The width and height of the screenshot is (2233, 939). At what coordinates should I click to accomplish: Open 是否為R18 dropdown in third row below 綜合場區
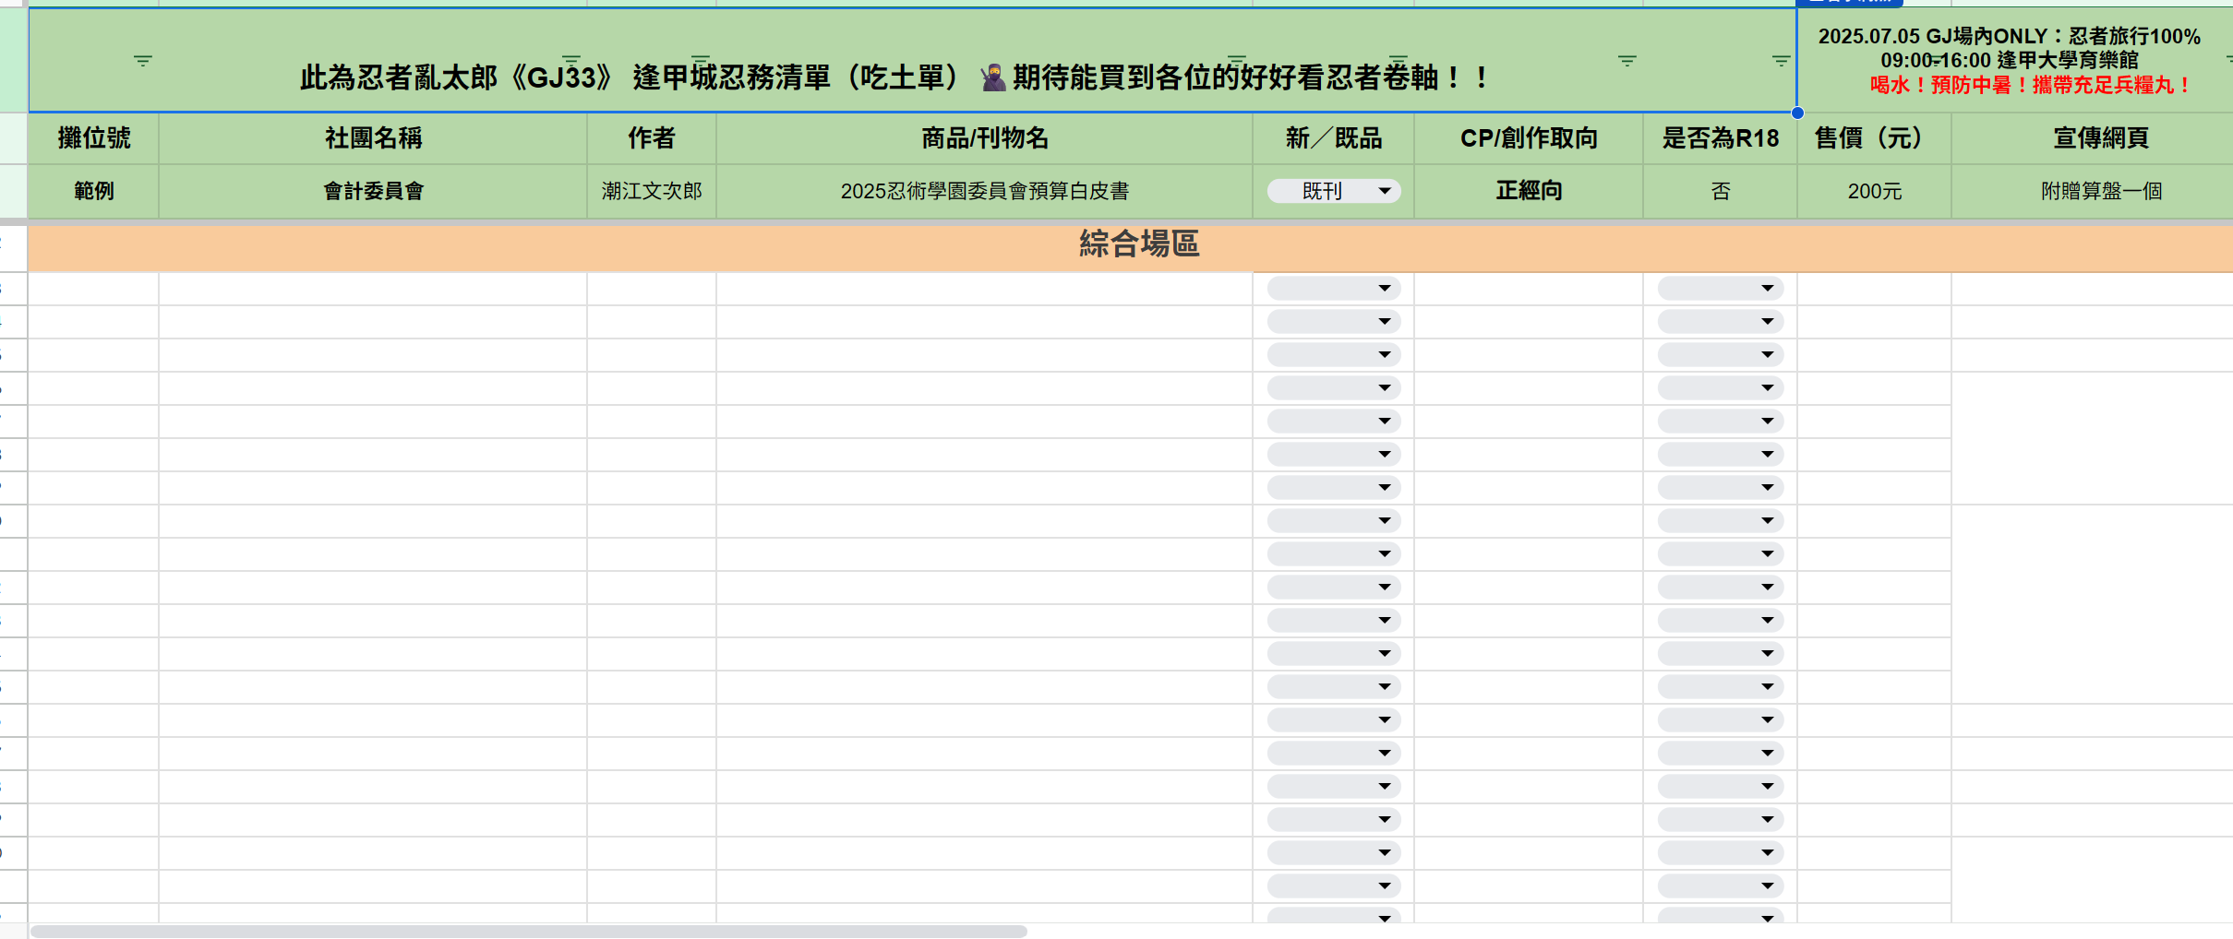1721,355
